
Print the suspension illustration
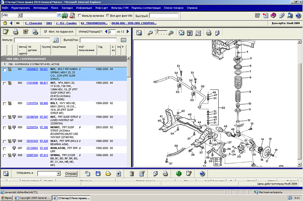pos(208,33)
